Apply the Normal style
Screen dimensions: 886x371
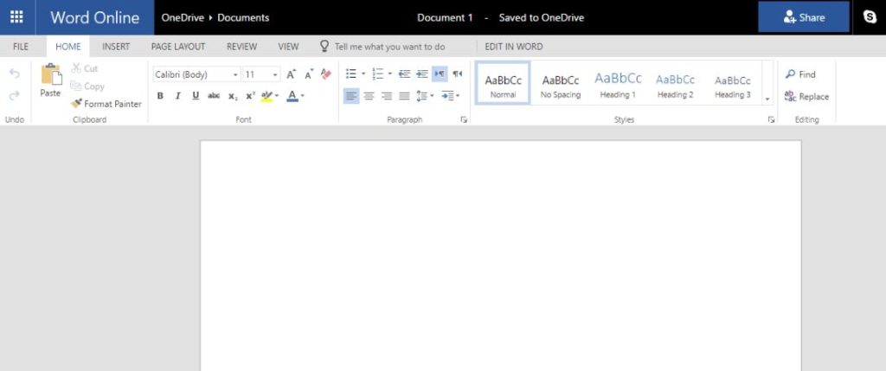pos(503,83)
